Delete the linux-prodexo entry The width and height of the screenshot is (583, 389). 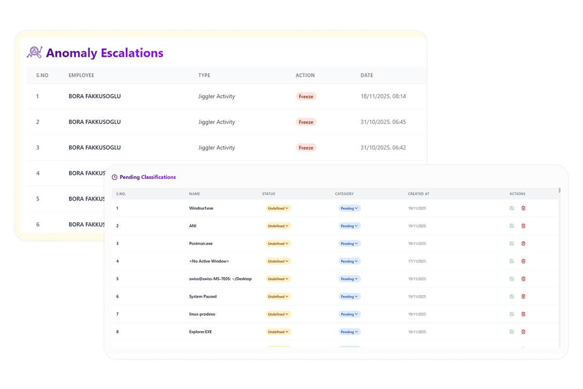[x=523, y=314]
